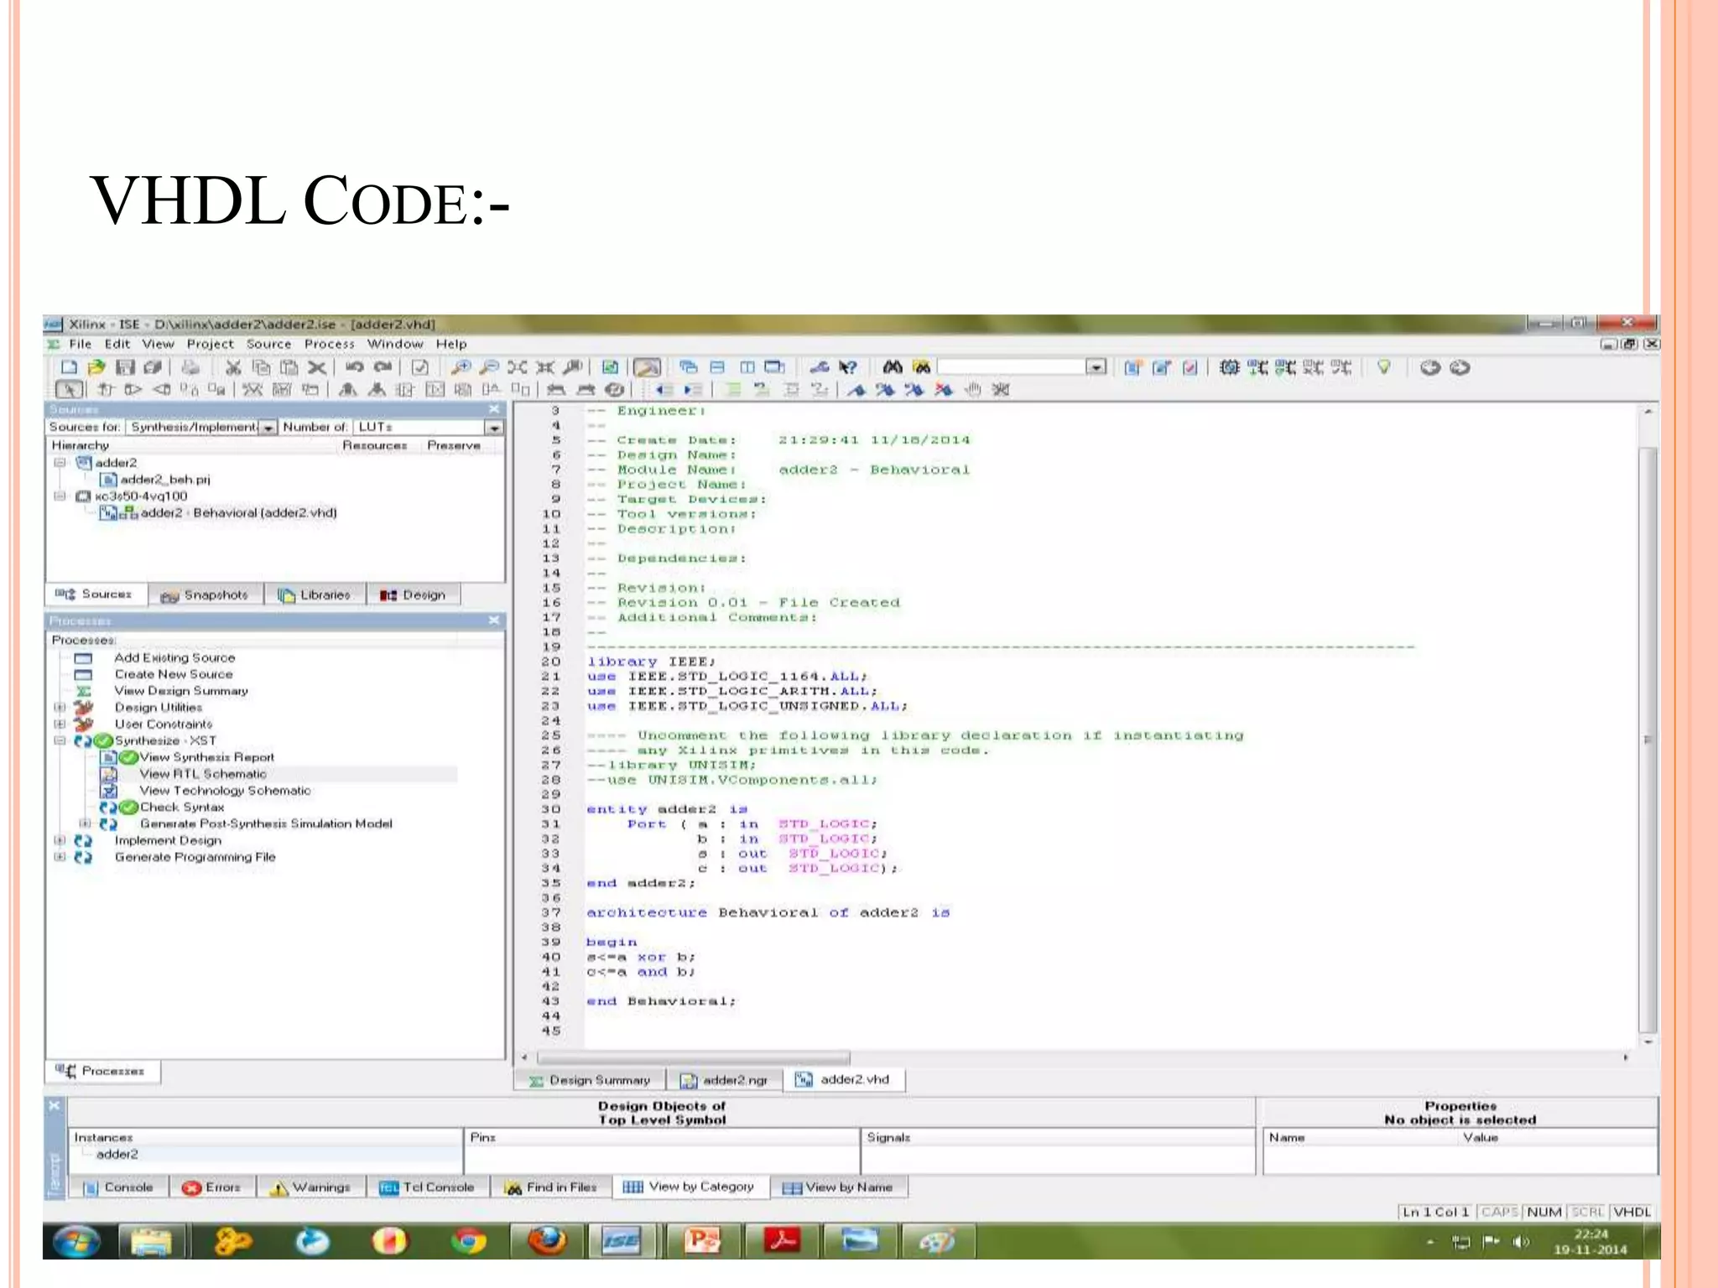1718x1288 pixels.
Task: Open the Process menu
Action: [x=329, y=344]
